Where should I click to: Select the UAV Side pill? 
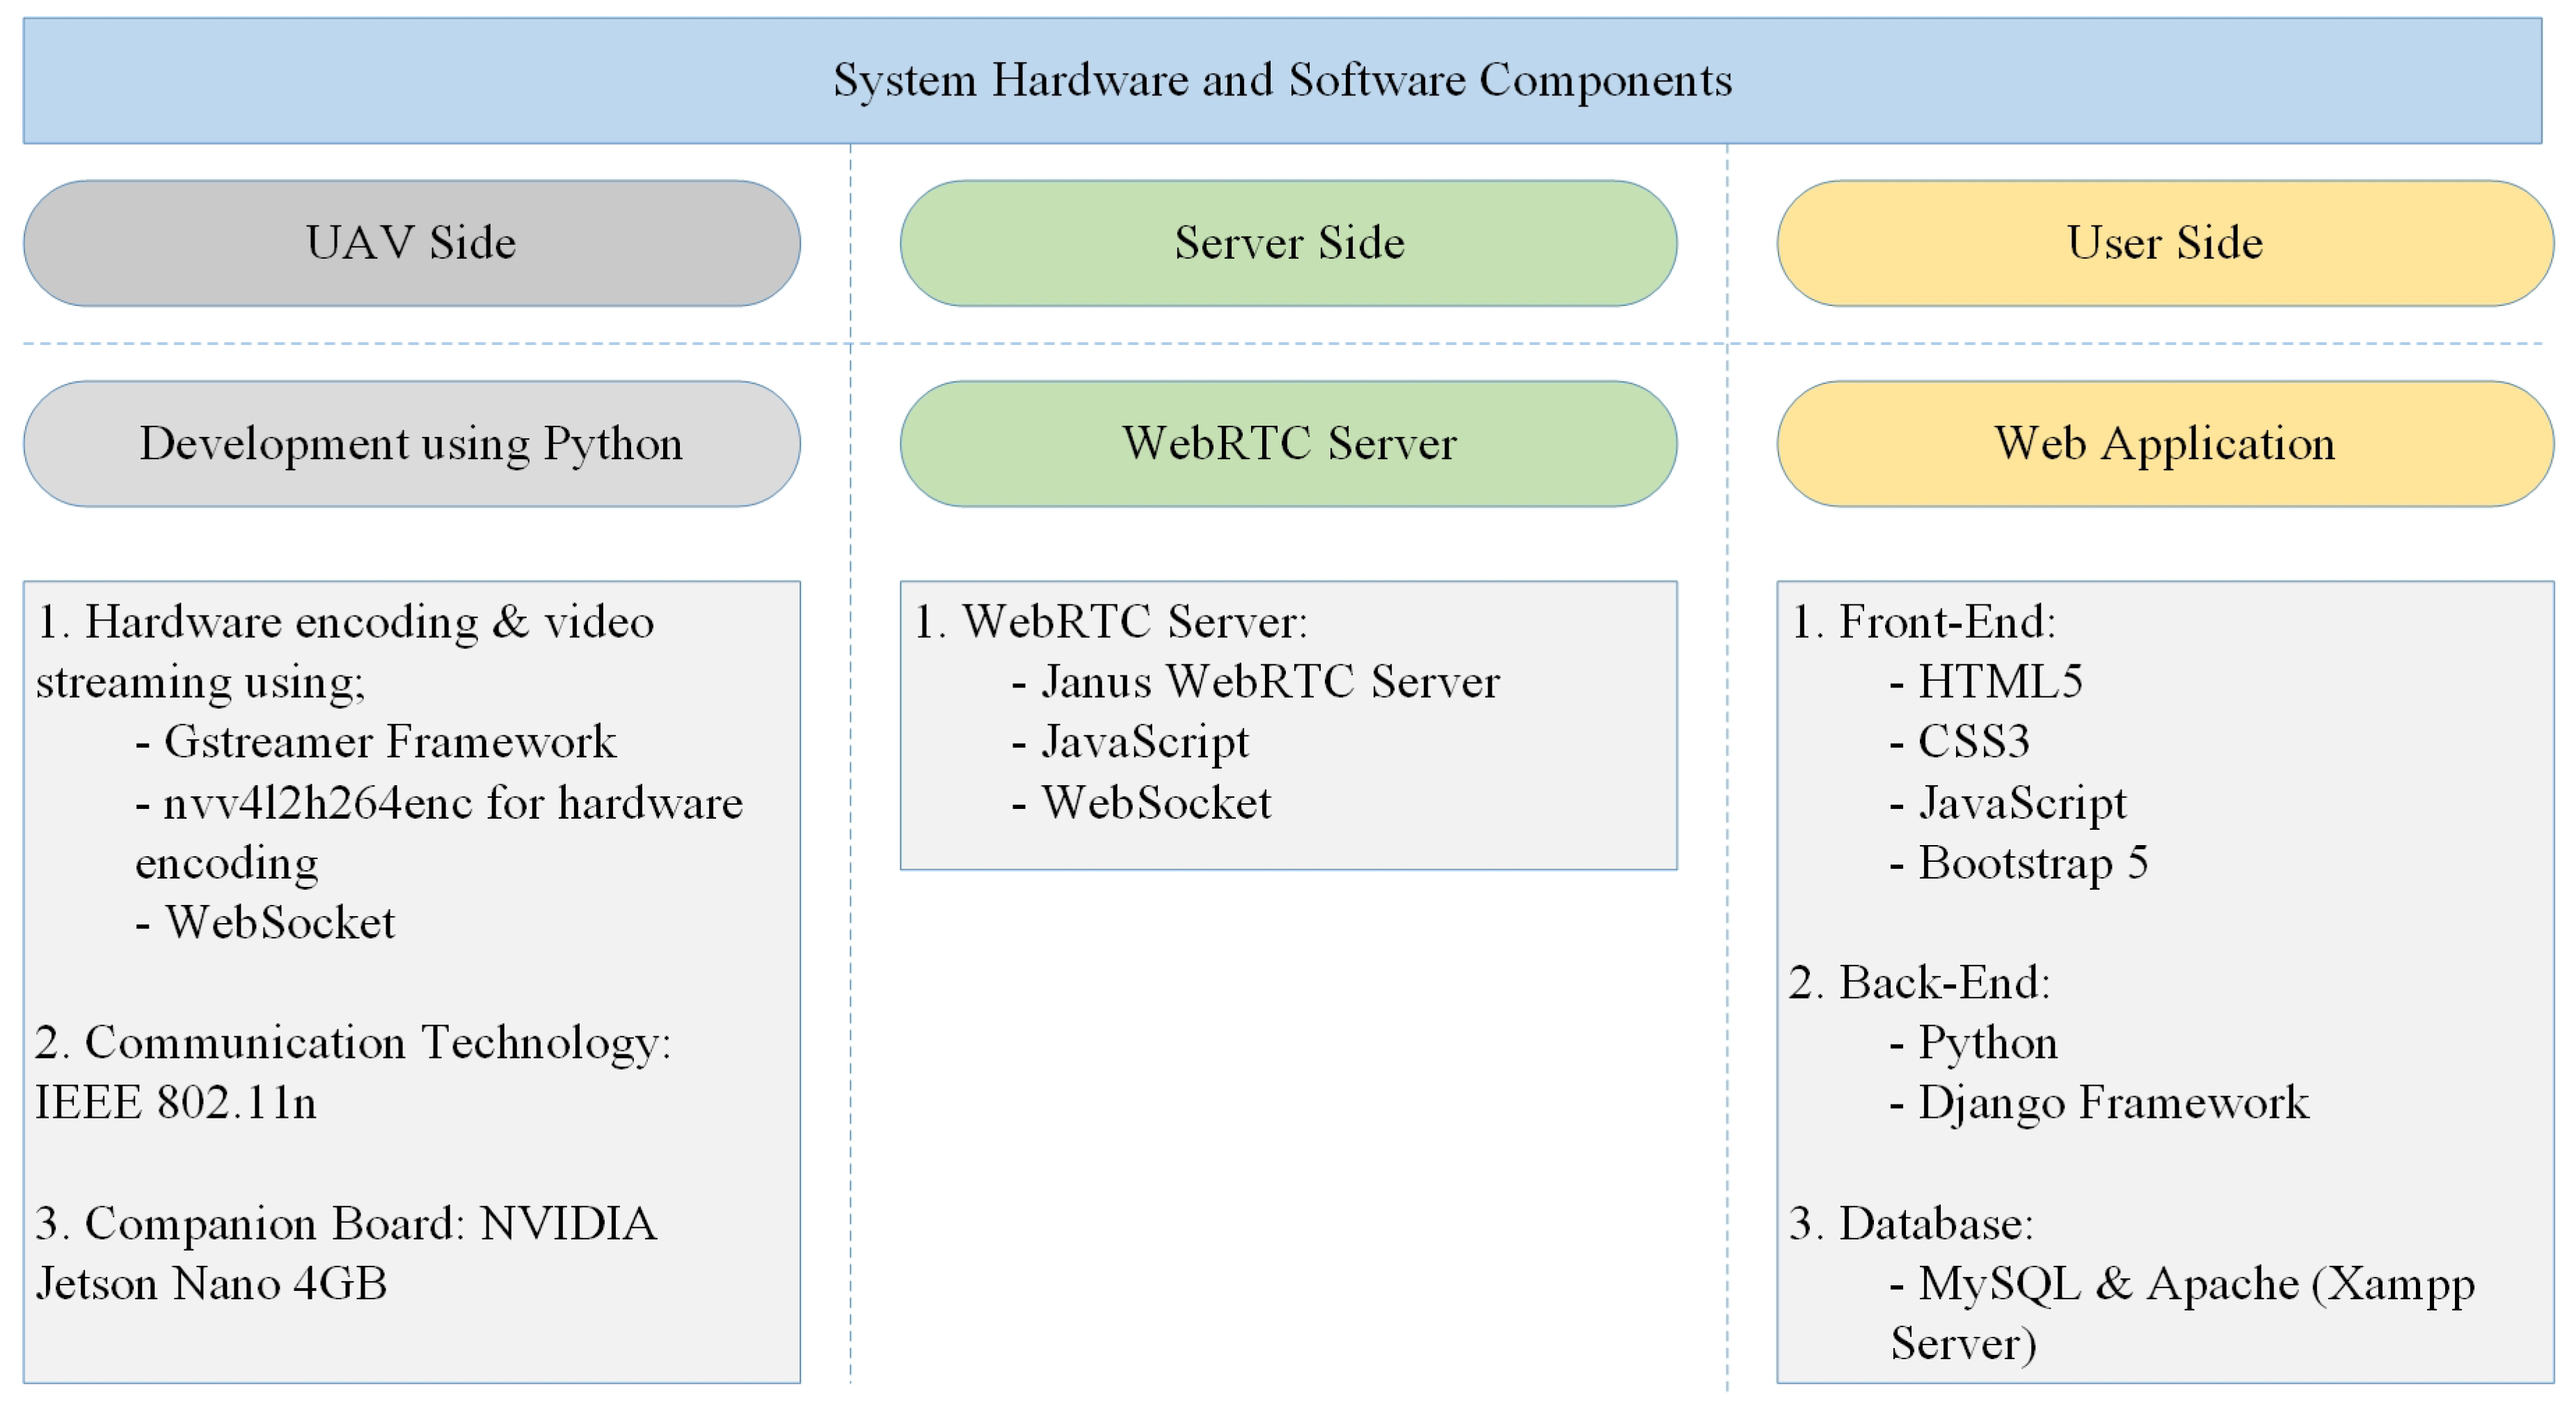tap(411, 243)
